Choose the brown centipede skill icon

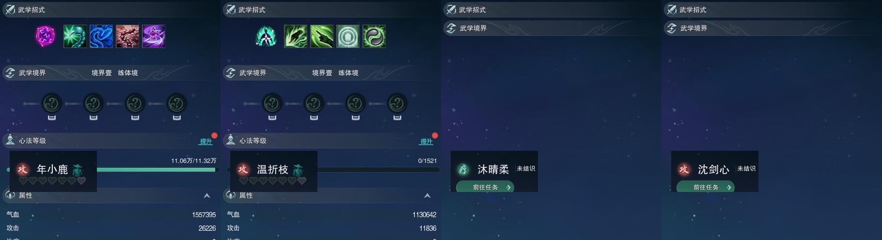127,36
